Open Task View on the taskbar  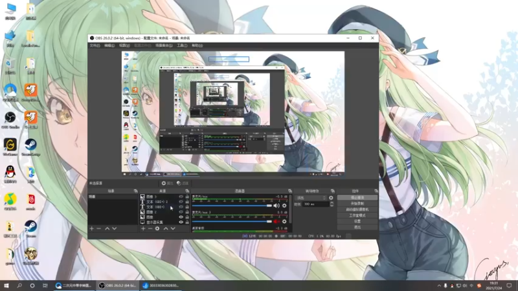[x=45, y=285]
